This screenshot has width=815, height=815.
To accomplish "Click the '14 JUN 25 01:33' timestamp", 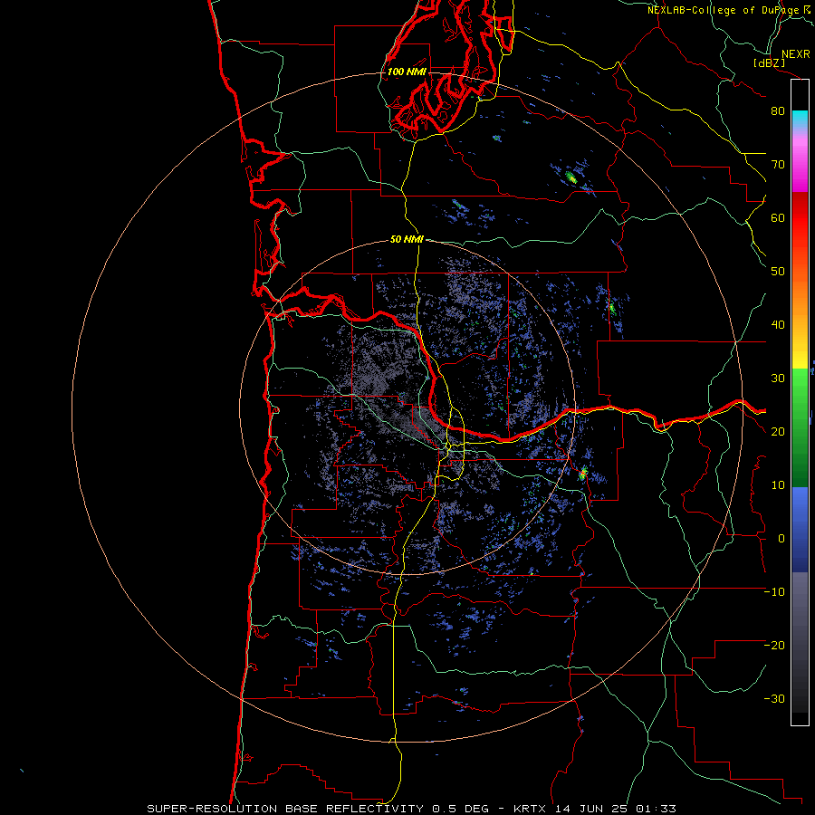I will pos(615,809).
